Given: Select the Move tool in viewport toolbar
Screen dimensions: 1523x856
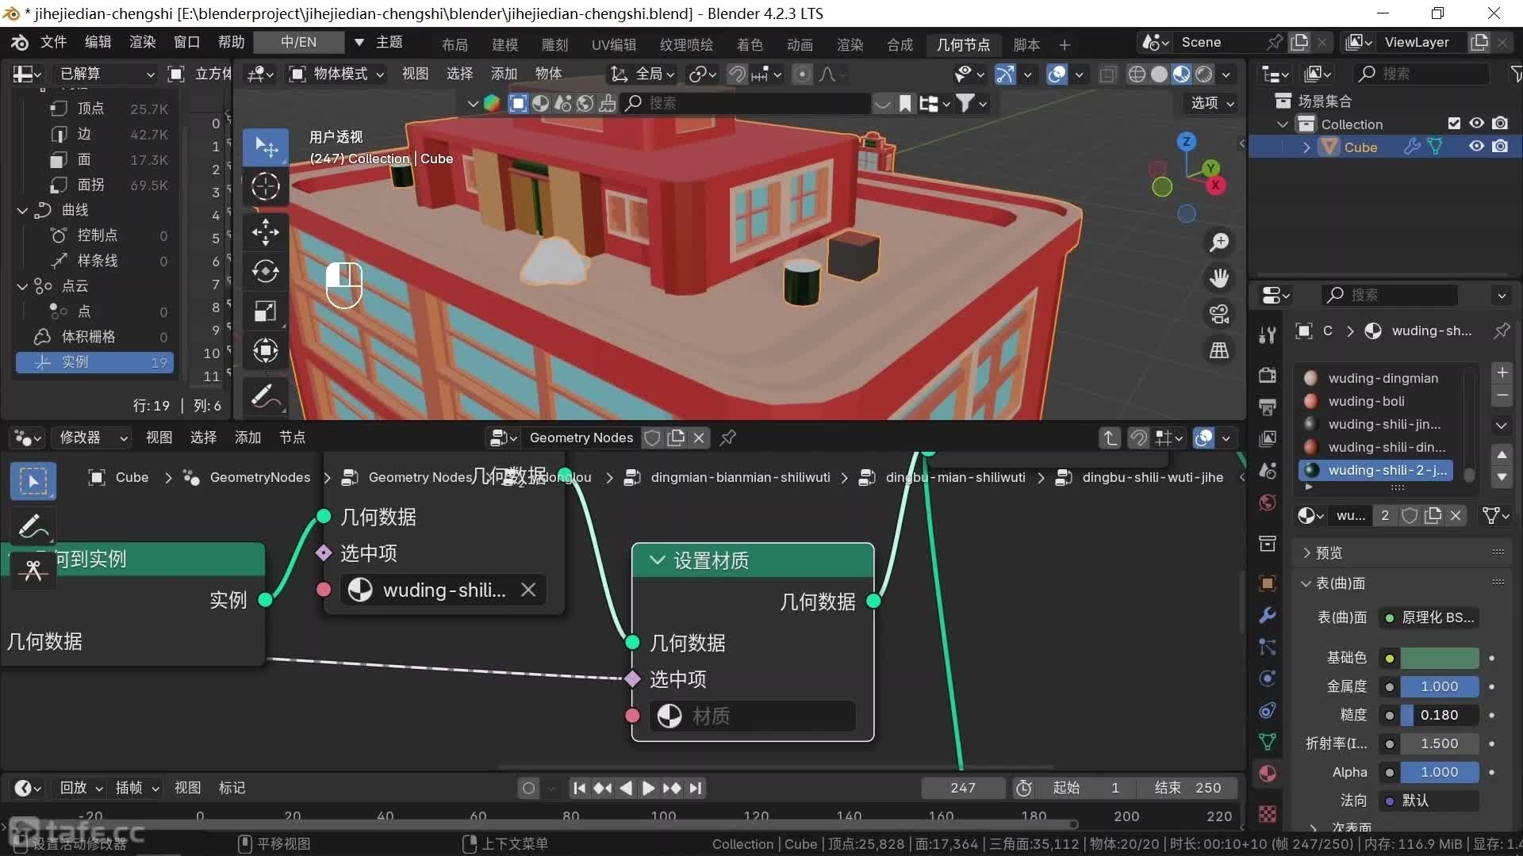Looking at the screenshot, I should tap(265, 231).
